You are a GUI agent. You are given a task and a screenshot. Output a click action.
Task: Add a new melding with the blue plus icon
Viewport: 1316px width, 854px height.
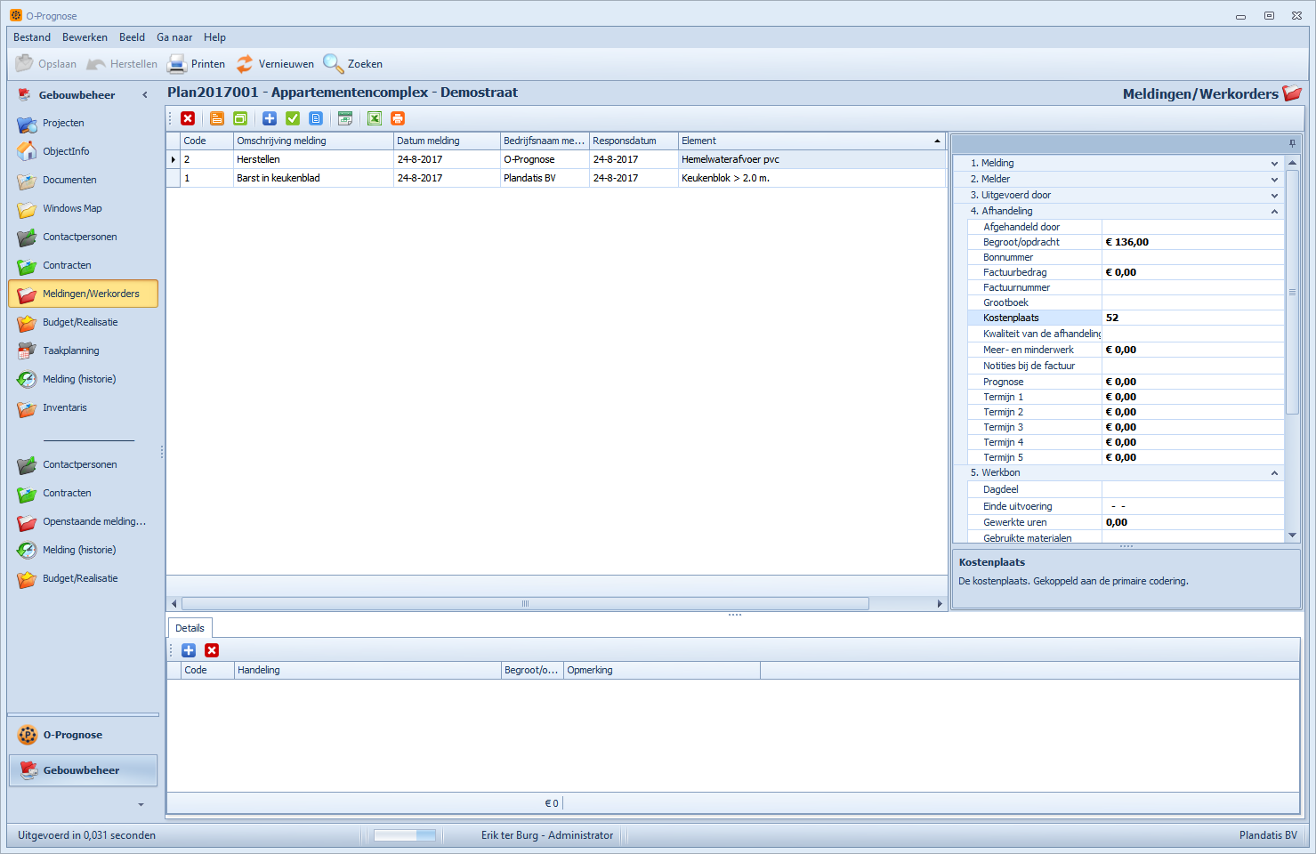tap(270, 118)
